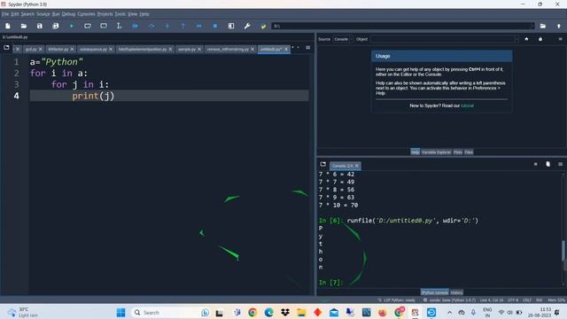Open the Tools menu

click(120, 14)
